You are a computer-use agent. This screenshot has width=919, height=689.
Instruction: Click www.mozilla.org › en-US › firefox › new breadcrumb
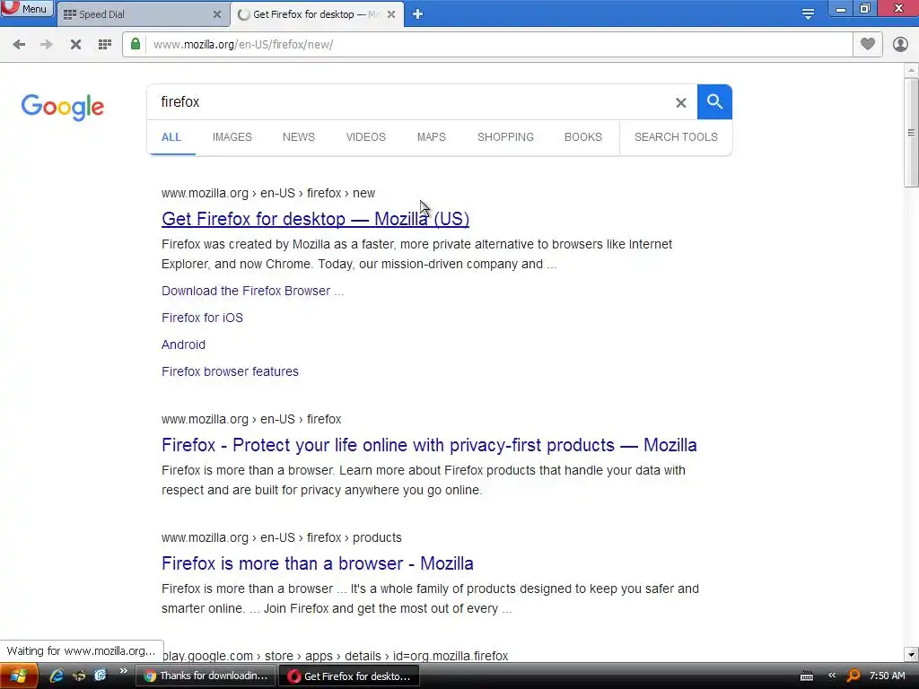tap(267, 193)
